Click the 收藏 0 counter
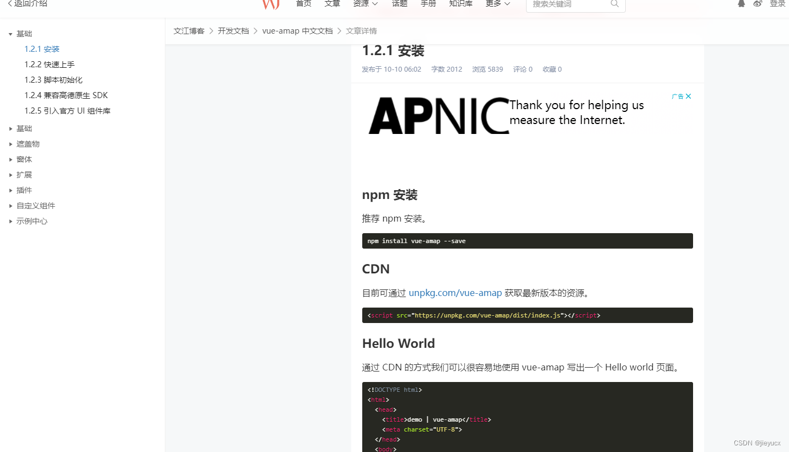 point(552,69)
